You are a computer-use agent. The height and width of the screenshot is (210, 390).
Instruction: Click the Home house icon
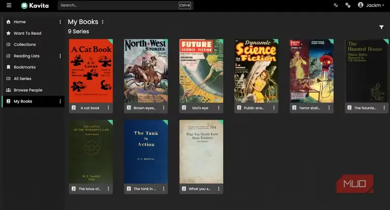tap(8, 22)
